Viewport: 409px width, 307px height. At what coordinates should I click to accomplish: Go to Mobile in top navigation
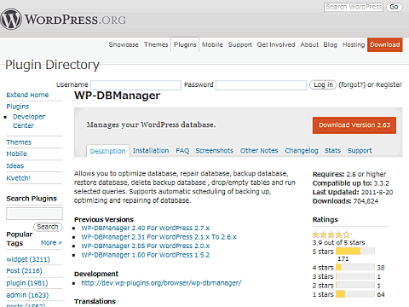click(212, 44)
